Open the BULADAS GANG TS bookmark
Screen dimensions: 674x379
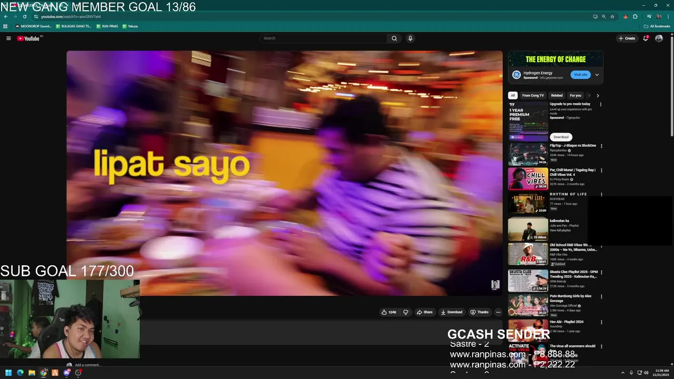tap(73, 26)
